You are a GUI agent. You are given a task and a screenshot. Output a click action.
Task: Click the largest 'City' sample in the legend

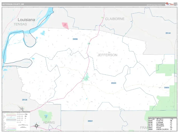click(26, 114)
